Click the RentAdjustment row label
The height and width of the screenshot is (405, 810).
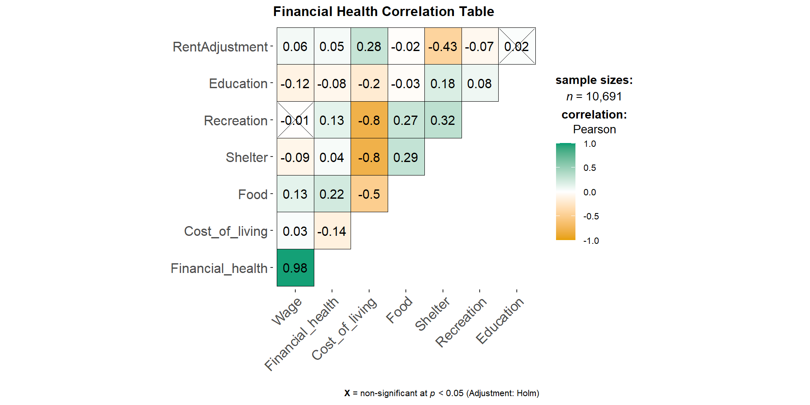click(x=220, y=47)
